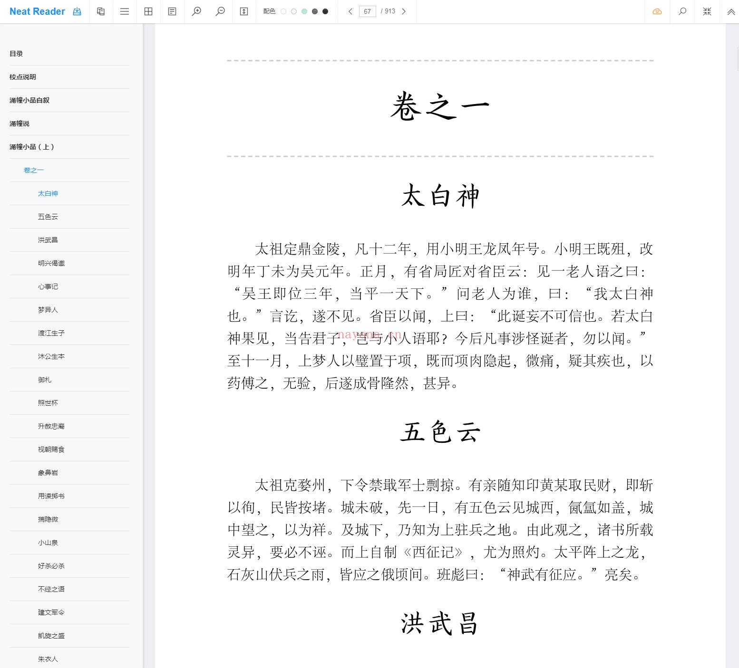739x668 pixels.
Task: Click the 太白神 section heading in page
Action: [440, 196]
